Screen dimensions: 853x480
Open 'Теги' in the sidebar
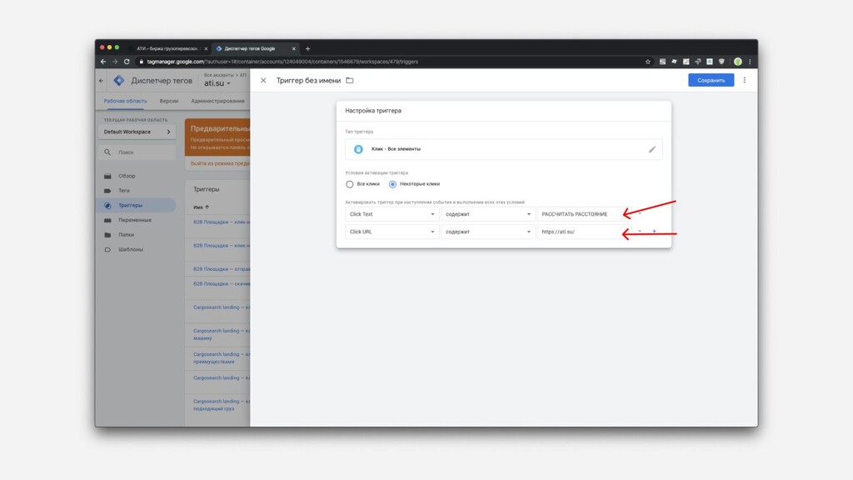pyautogui.click(x=124, y=191)
